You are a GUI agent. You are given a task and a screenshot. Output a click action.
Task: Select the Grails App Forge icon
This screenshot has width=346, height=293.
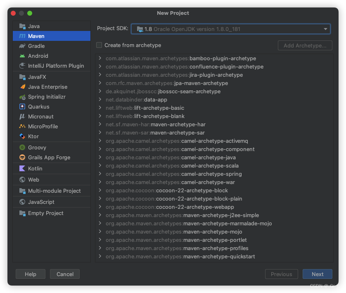click(x=22, y=157)
